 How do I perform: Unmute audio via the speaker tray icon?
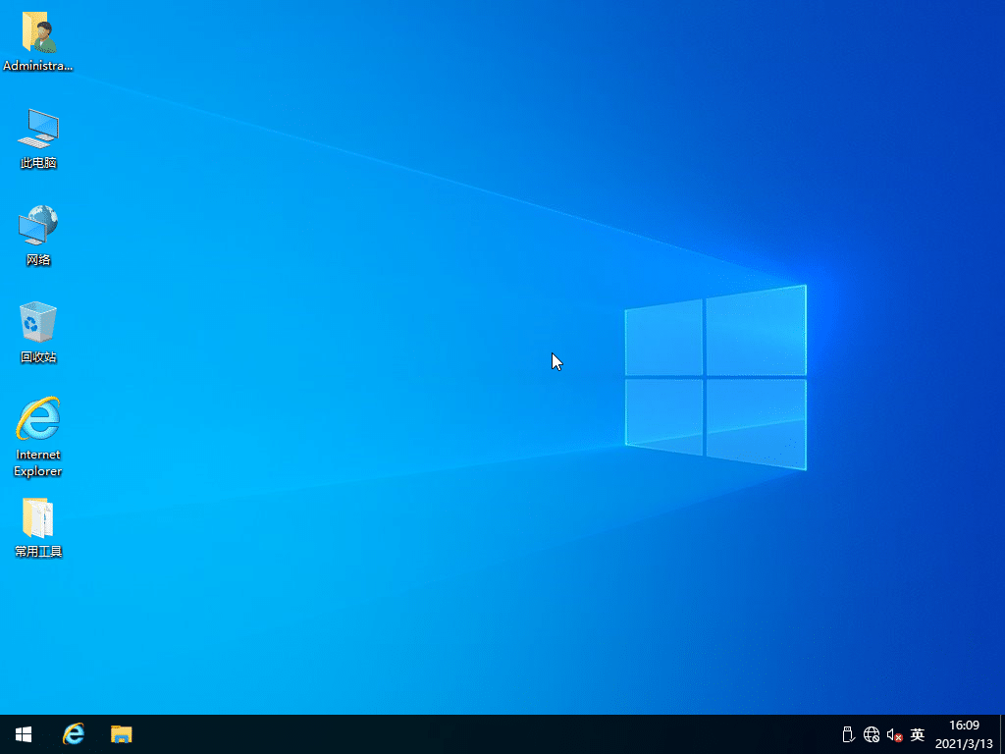click(x=893, y=733)
